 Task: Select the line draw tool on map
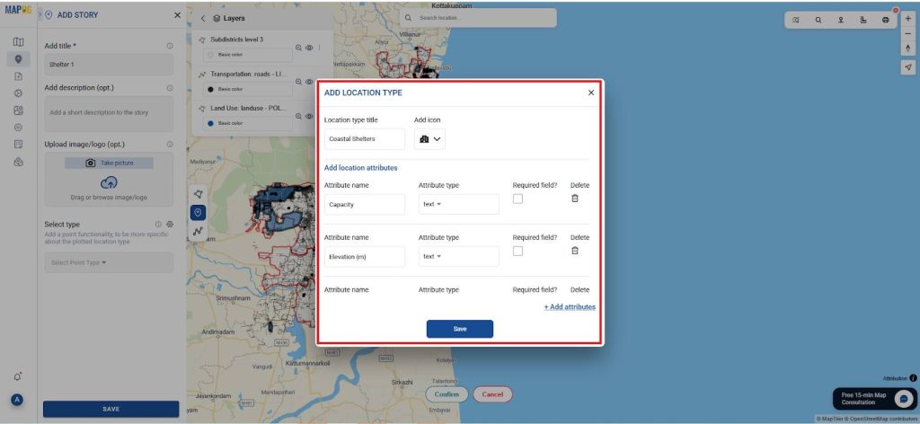199,231
